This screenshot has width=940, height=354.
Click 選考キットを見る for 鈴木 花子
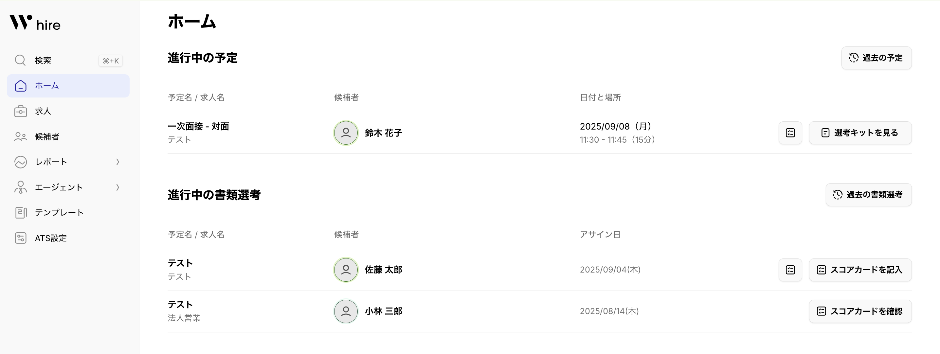point(860,133)
